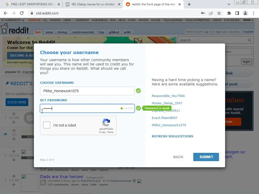Open the RubyFleming12 user profile
Image resolution: width=259 pixels, height=194 pixels.
91,181
